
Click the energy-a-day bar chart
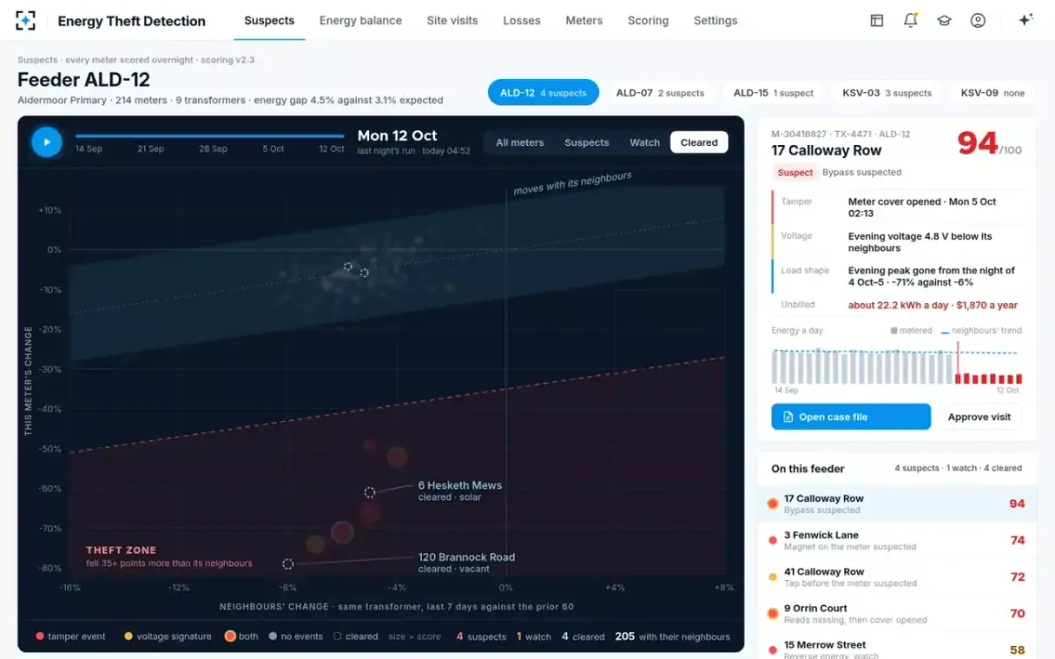click(897, 365)
